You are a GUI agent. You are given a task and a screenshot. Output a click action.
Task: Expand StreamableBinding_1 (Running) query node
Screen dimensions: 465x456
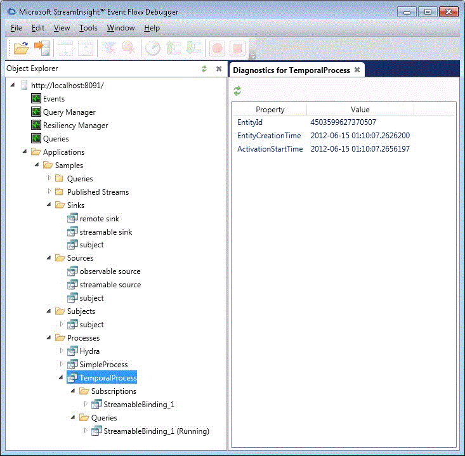[x=86, y=430]
